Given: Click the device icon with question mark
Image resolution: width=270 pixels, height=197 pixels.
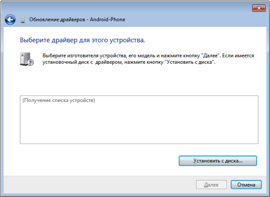Looking at the screenshot, I should [x=26, y=59].
